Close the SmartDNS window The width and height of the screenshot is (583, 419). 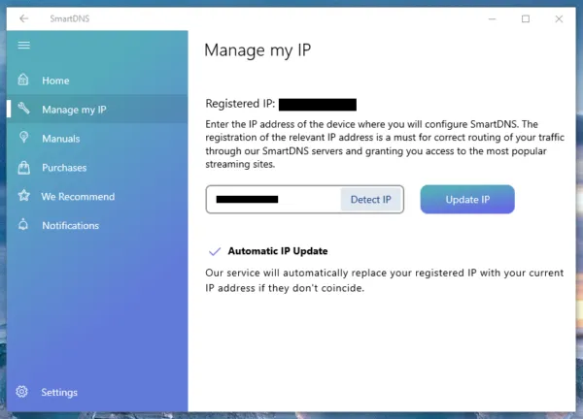click(x=559, y=19)
